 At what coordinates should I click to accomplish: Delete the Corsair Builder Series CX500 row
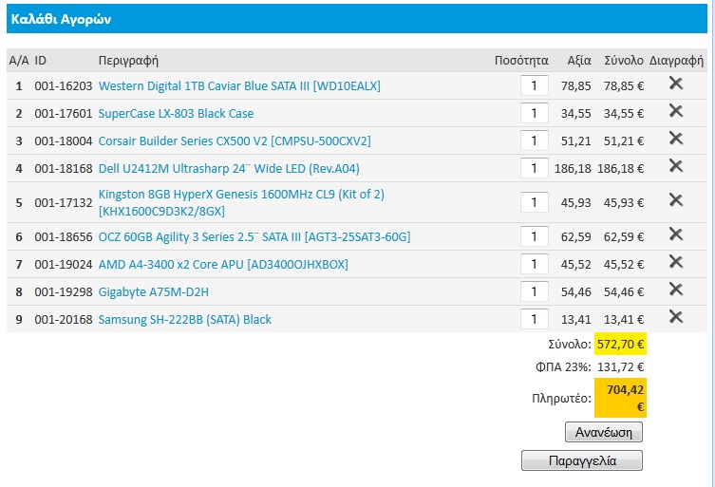pyautogui.click(x=676, y=139)
